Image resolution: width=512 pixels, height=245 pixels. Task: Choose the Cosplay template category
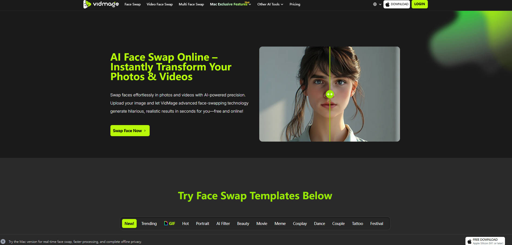point(300,224)
